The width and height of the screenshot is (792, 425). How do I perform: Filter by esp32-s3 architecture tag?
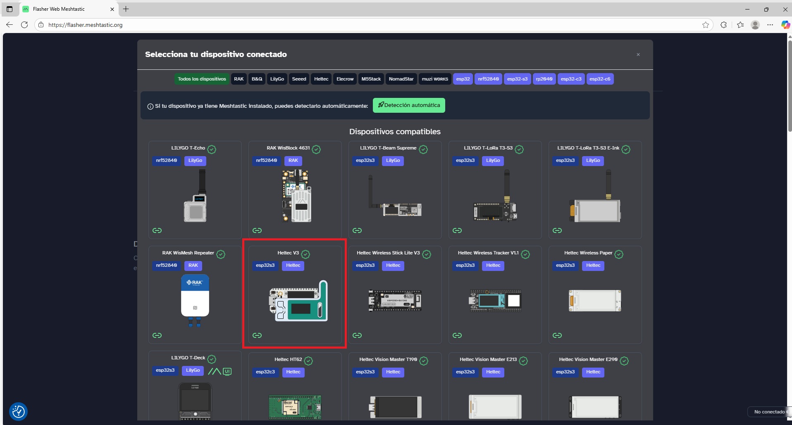pos(517,79)
